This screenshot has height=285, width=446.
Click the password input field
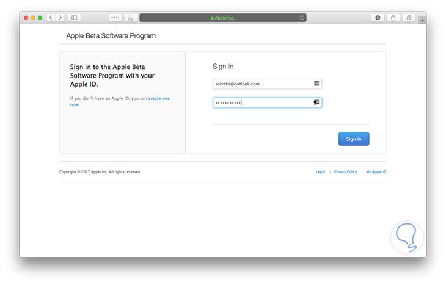(267, 103)
